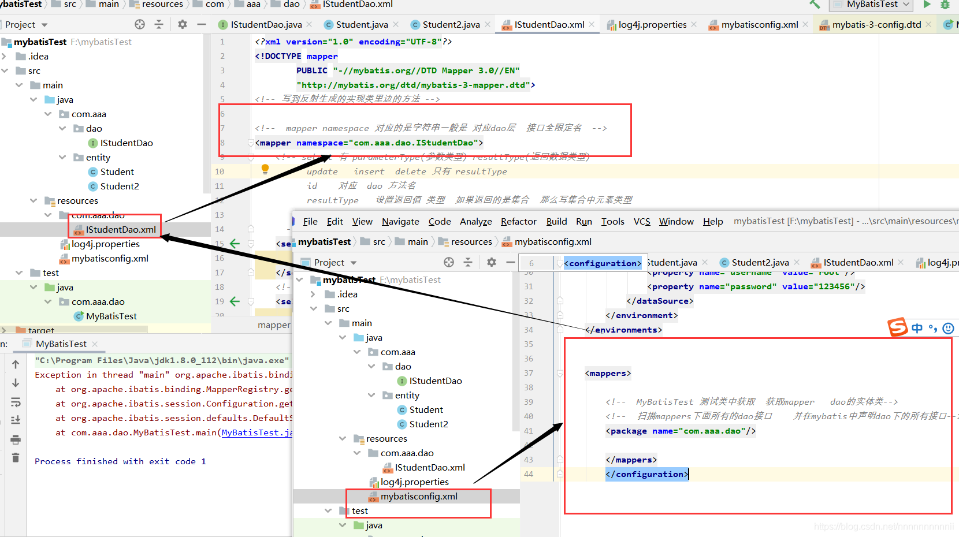Image resolution: width=959 pixels, height=537 pixels.
Task: Collapse dao package in back project tree
Action: [62, 128]
